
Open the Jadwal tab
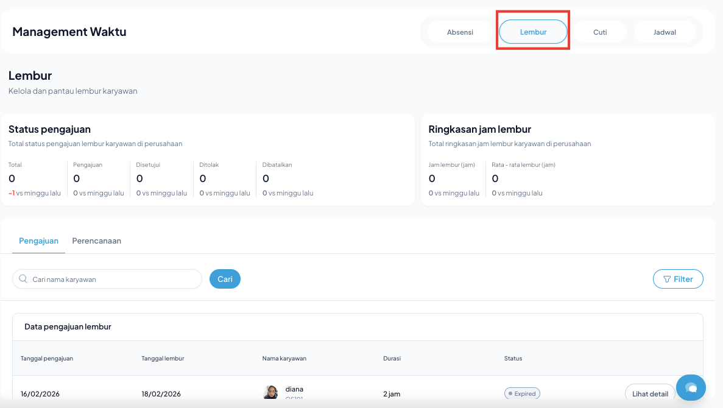point(665,32)
